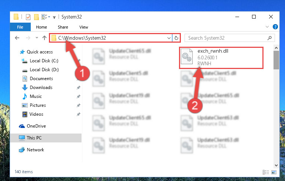Switch to Details view icon
Viewport: 285px width, 181px height.
click(x=266, y=172)
